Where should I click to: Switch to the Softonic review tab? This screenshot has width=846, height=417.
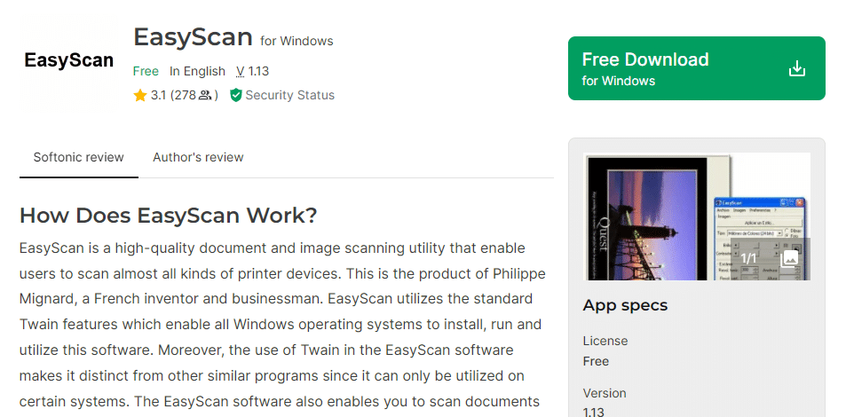point(79,158)
